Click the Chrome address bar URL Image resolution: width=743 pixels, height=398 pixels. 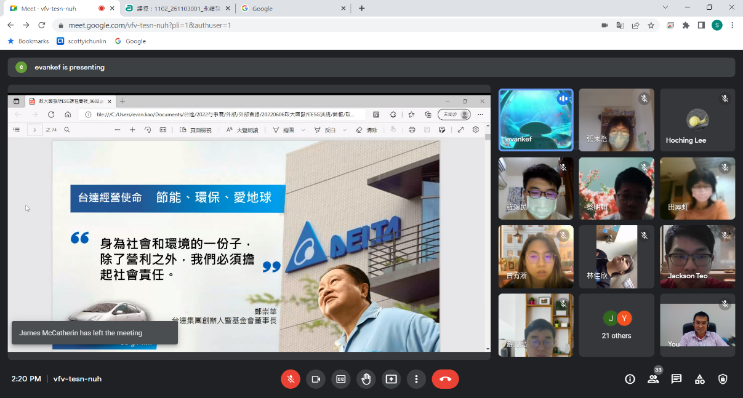150,25
